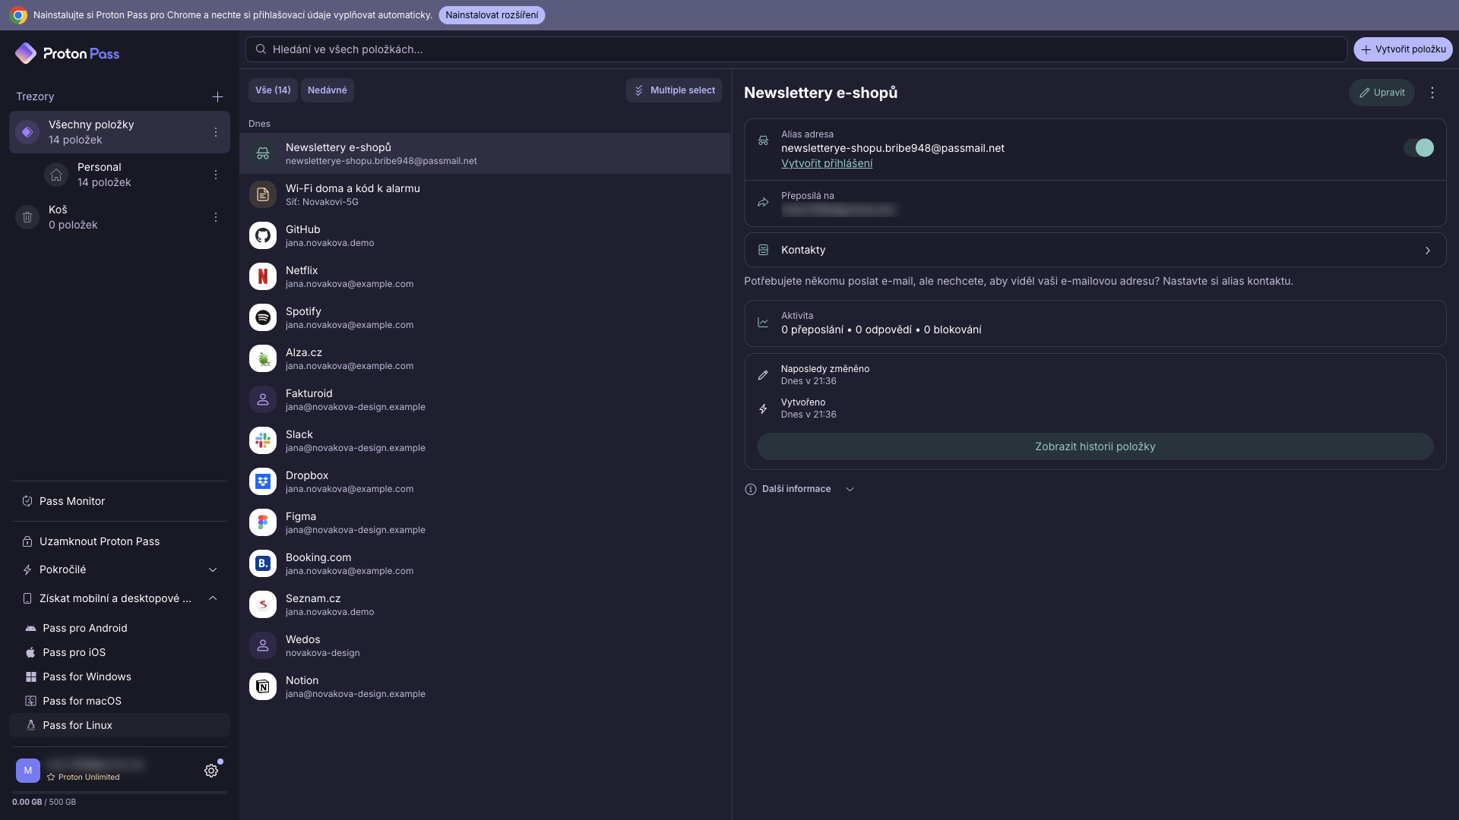Switch to the Nedávné filter
1459x820 pixels.
[x=328, y=90]
